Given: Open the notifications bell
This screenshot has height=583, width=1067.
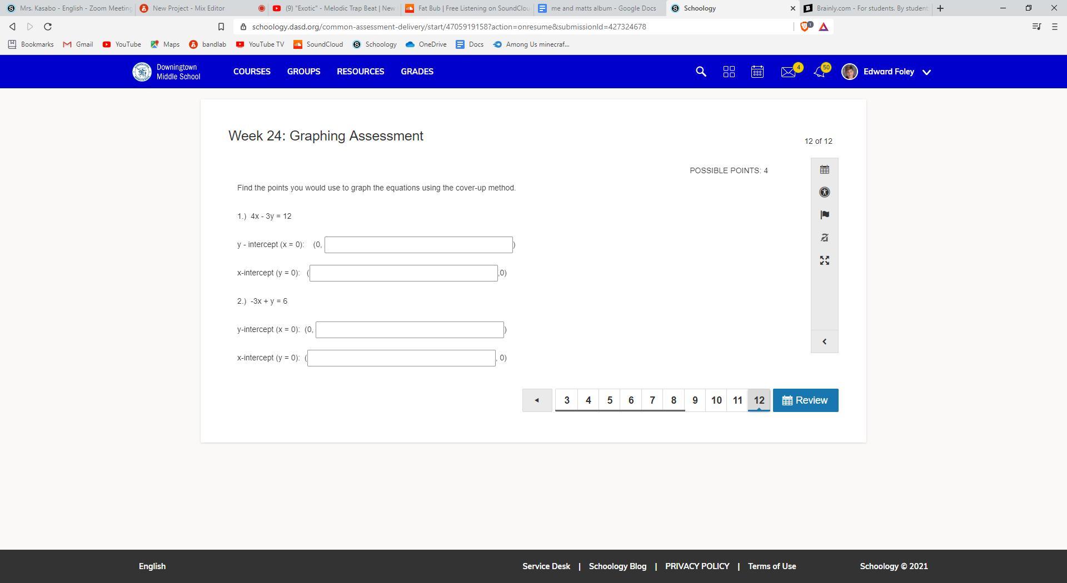Looking at the screenshot, I should (819, 72).
